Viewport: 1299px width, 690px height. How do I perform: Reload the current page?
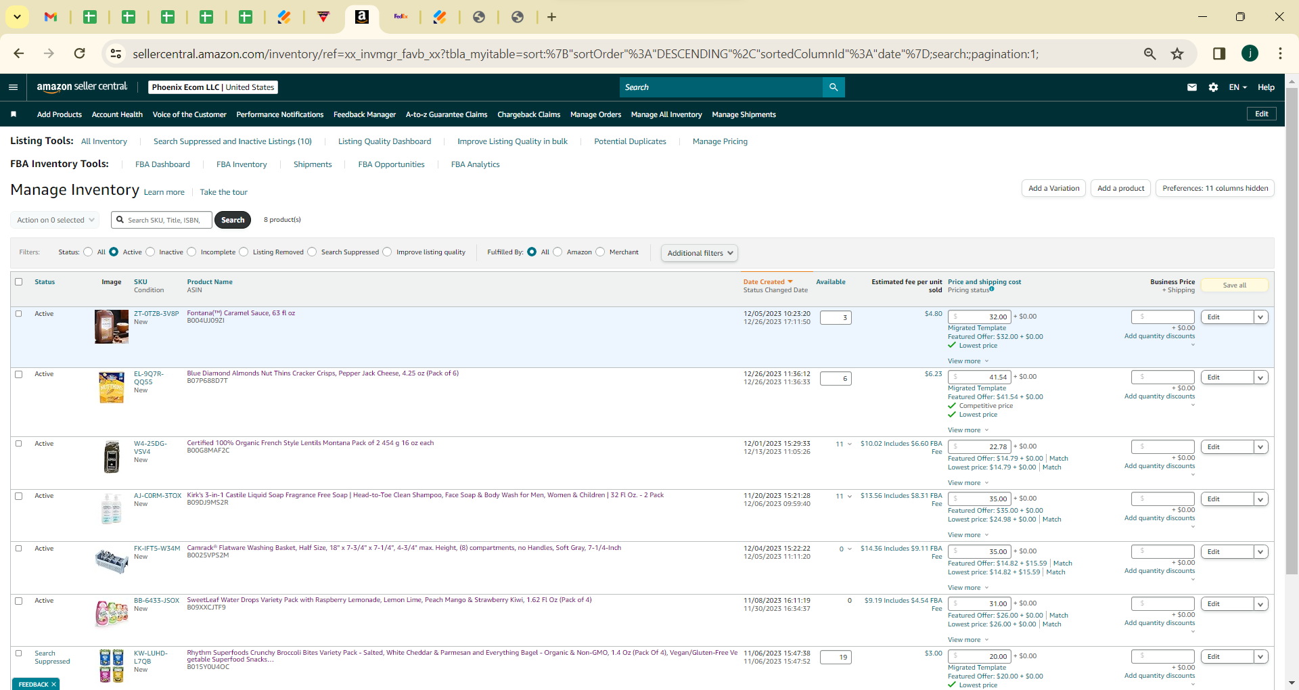pyautogui.click(x=80, y=53)
